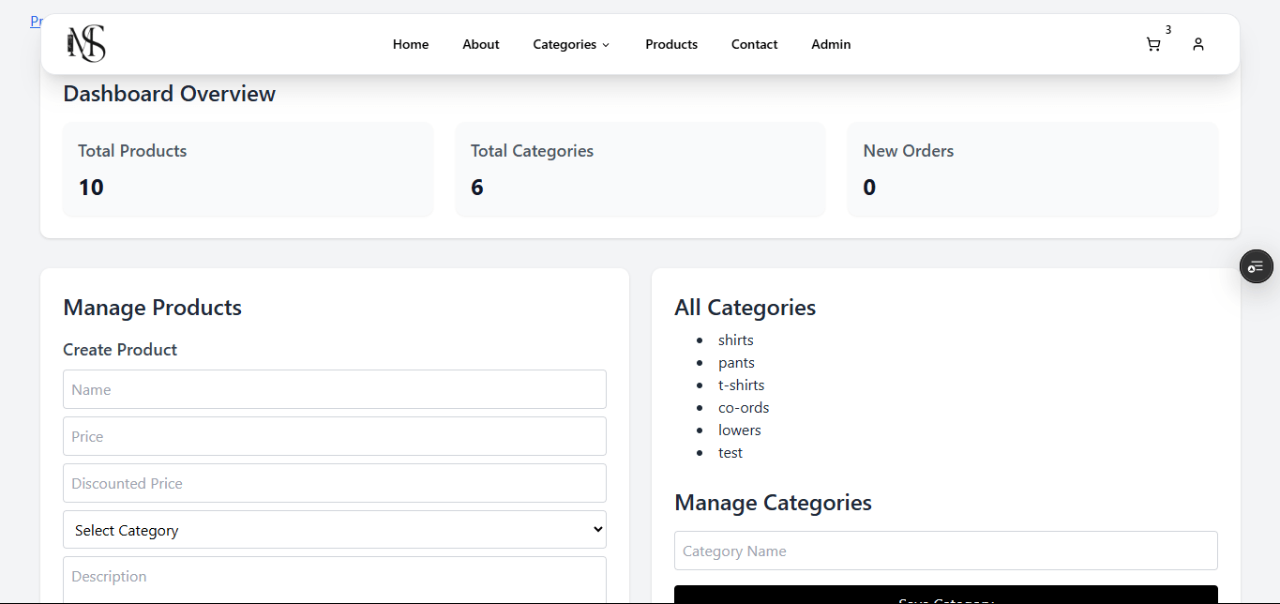
Task: Click the total categories value 6
Action: click(477, 188)
